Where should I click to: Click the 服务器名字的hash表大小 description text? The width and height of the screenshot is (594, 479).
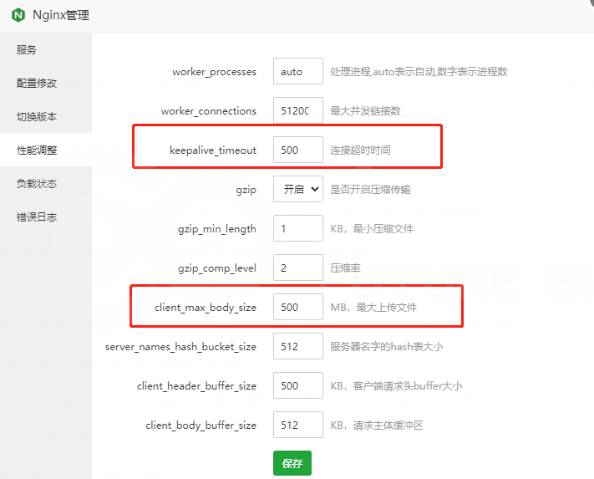[x=387, y=347]
